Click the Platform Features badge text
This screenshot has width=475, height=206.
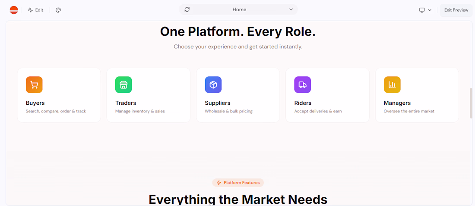coord(242,183)
